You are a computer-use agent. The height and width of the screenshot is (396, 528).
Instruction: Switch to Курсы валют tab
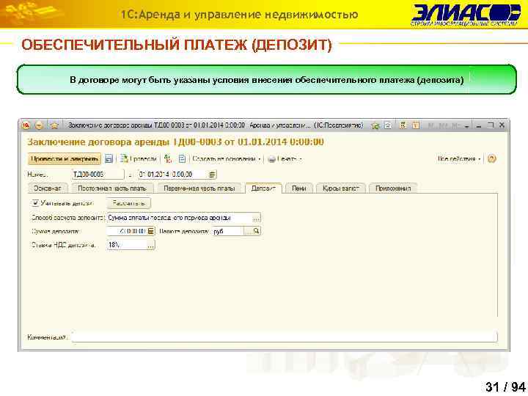pos(341,188)
